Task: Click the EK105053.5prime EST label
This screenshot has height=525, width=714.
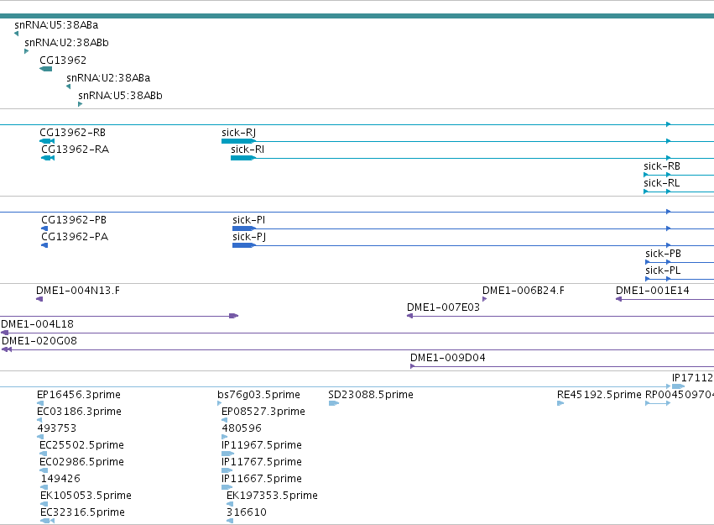Action: pyautogui.click(x=86, y=496)
